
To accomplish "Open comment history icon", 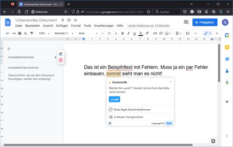I will 186,22.
